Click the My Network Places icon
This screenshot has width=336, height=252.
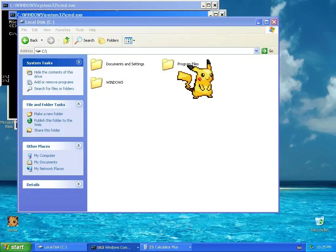[x=29, y=169]
